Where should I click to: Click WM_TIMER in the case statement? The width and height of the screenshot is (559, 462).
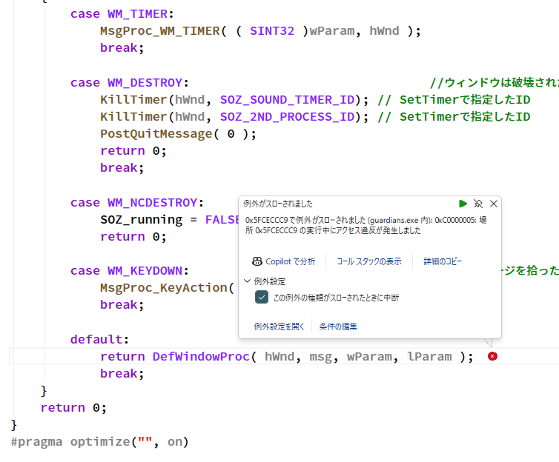tap(138, 14)
